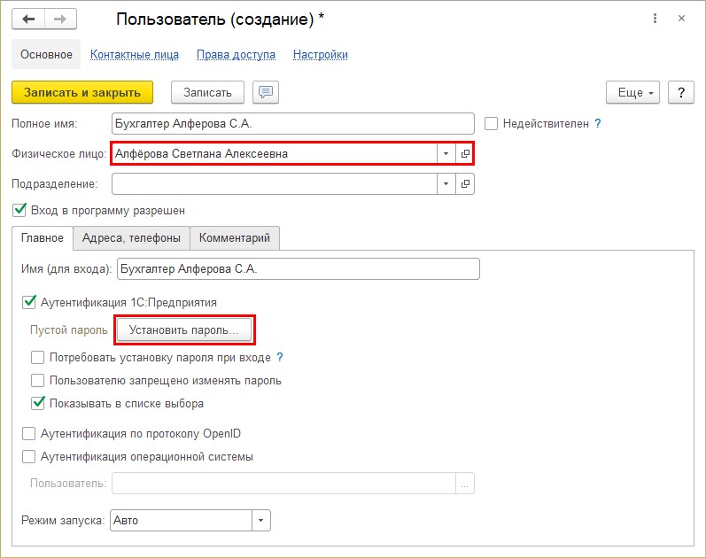The width and height of the screenshot is (706, 558).
Task: Focus the Подразделение field
Action: (275, 183)
